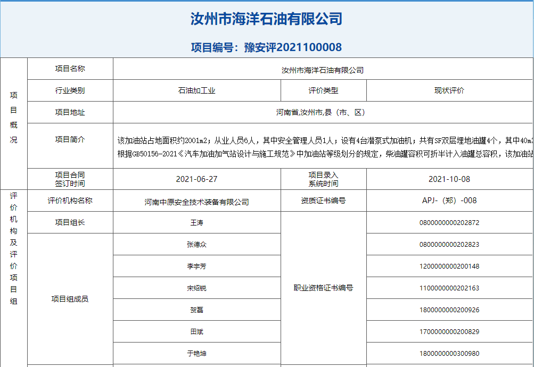Click the page title 汝州市海洋石油有限公司

click(x=266, y=20)
